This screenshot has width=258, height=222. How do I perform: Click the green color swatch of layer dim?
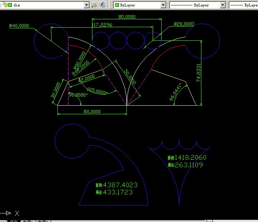click(10, 5)
